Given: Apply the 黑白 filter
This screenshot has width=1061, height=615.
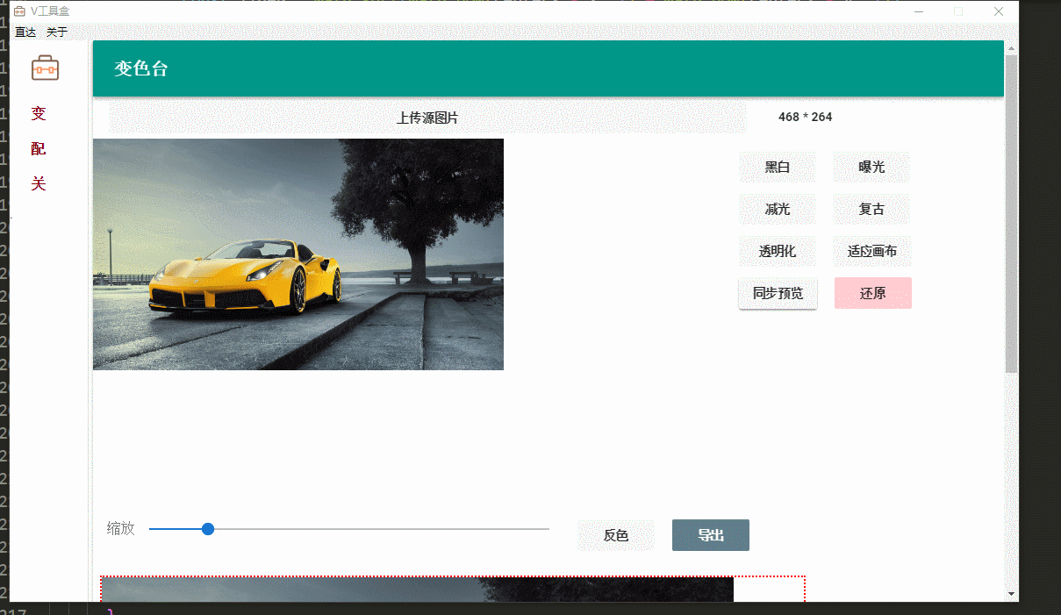Looking at the screenshot, I should coord(778,167).
